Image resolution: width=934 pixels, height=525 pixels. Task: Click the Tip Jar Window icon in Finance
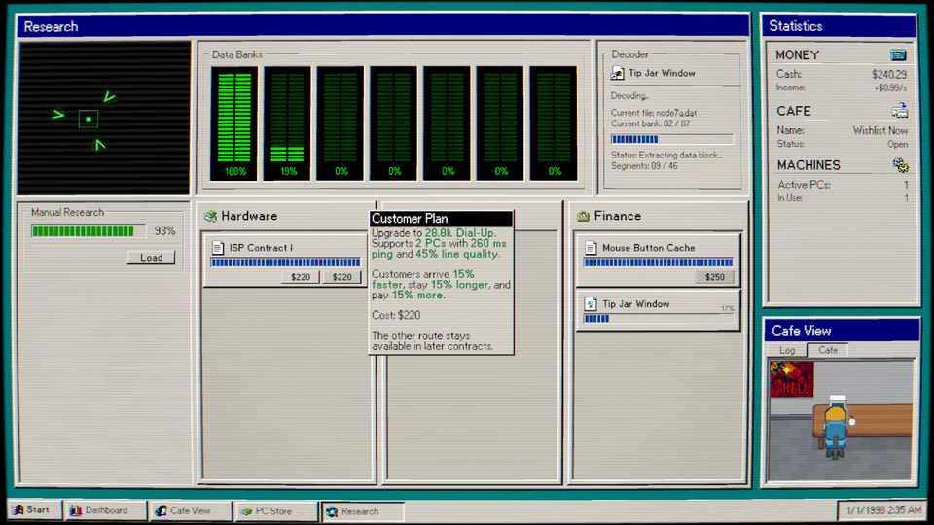point(591,304)
